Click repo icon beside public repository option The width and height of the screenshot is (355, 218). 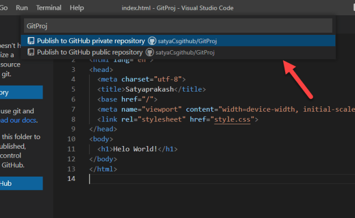tap(31, 52)
